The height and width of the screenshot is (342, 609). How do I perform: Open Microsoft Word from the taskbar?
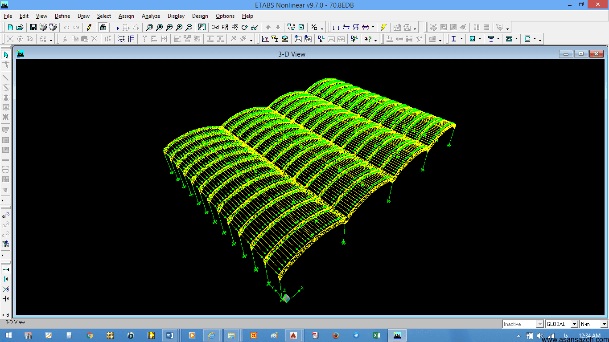pyautogui.click(x=170, y=335)
